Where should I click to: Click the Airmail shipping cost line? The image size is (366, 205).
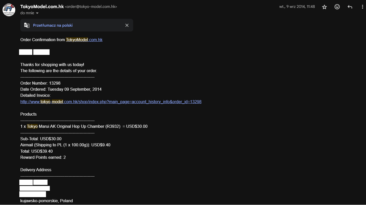[x=65, y=145]
